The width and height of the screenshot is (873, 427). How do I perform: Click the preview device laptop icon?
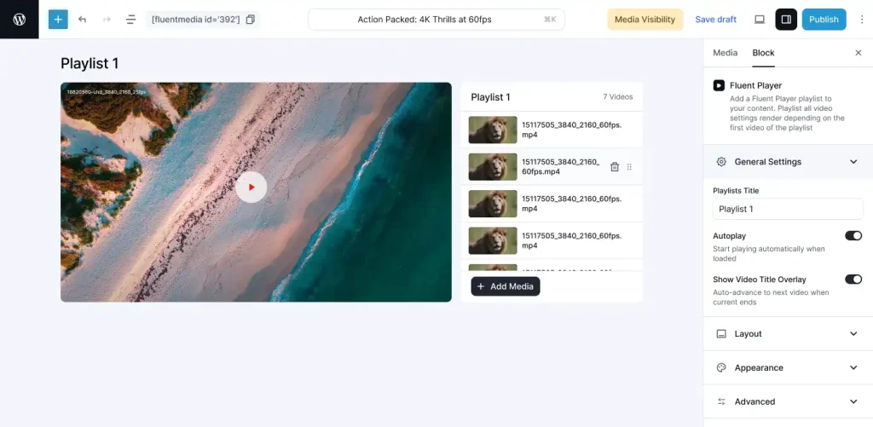760,20
